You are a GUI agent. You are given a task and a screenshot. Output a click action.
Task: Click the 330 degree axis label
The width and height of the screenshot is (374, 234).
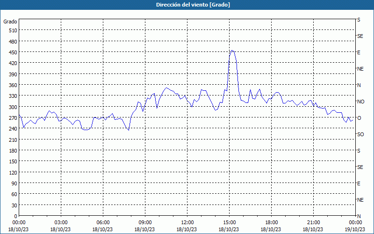tap(14, 96)
